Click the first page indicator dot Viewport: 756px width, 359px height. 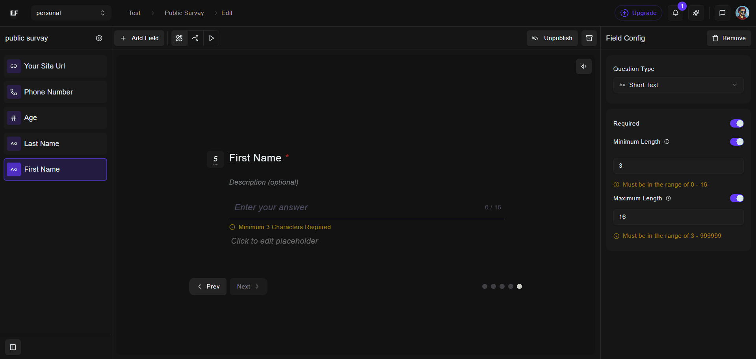click(485, 287)
